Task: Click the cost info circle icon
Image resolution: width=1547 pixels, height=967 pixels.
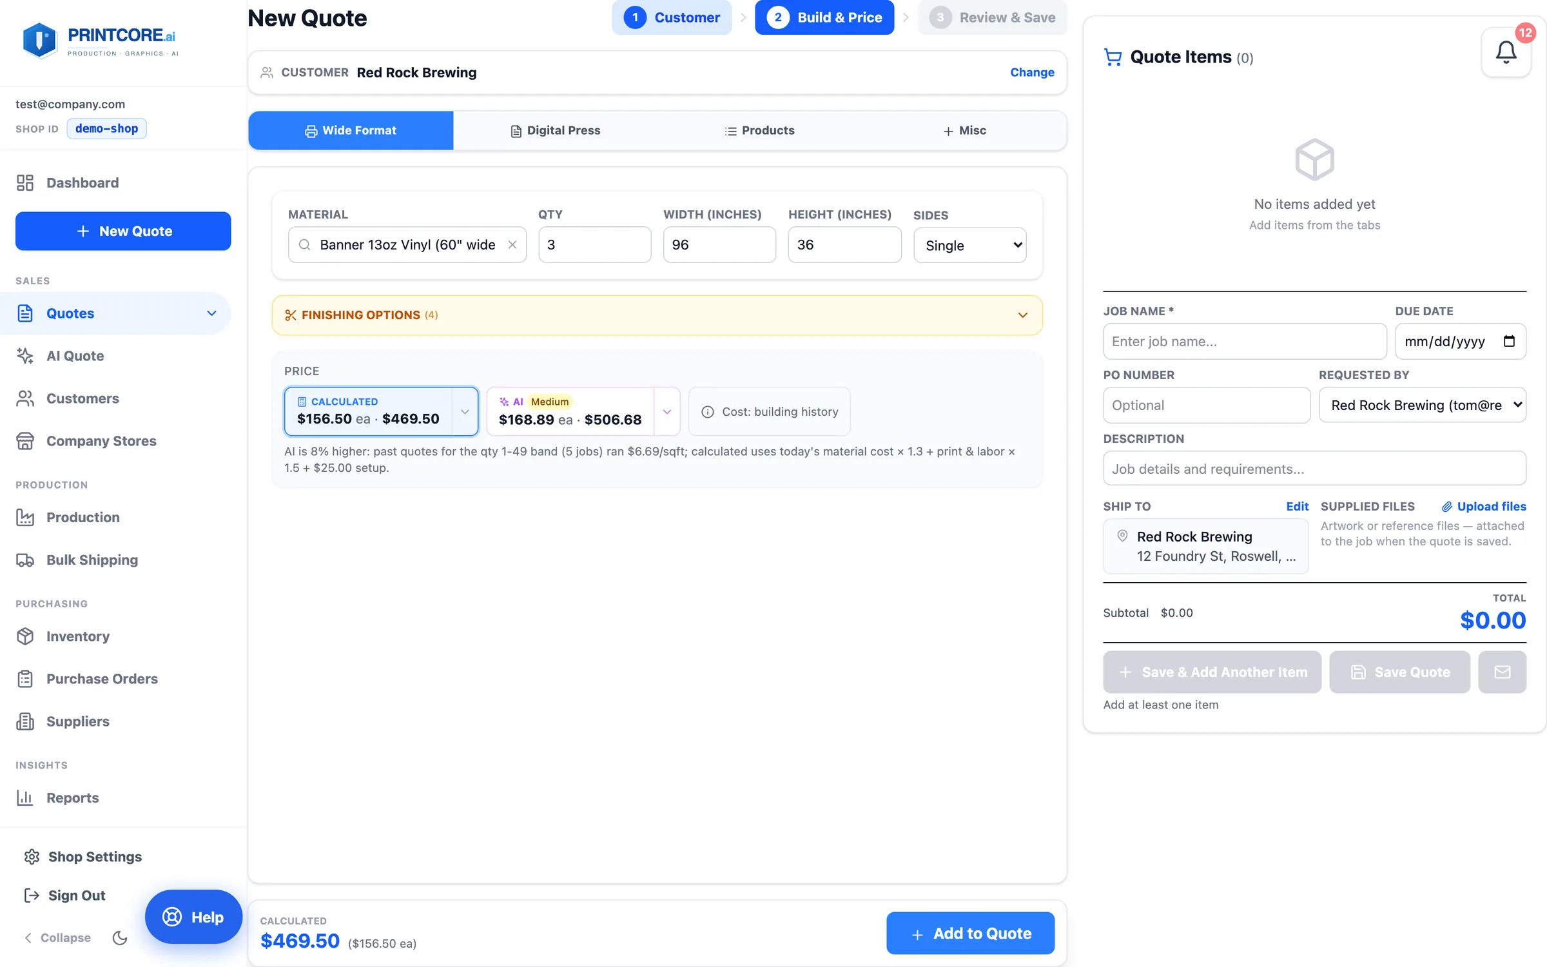Action: 707,412
